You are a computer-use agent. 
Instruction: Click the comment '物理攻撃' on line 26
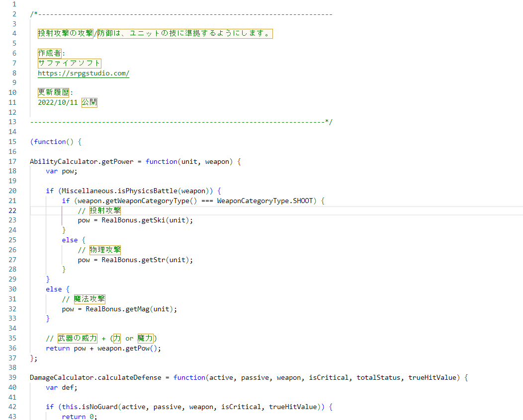click(x=105, y=250)
